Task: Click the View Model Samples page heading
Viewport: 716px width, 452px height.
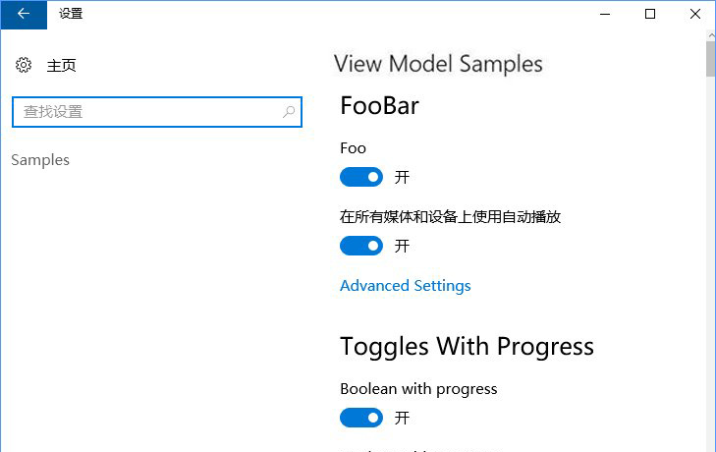Action: pyautogui.click(x=438, y=64)
